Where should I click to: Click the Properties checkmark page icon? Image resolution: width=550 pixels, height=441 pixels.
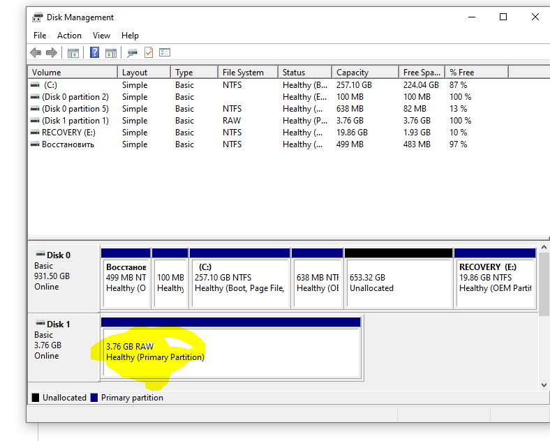[x=149, y=52]
